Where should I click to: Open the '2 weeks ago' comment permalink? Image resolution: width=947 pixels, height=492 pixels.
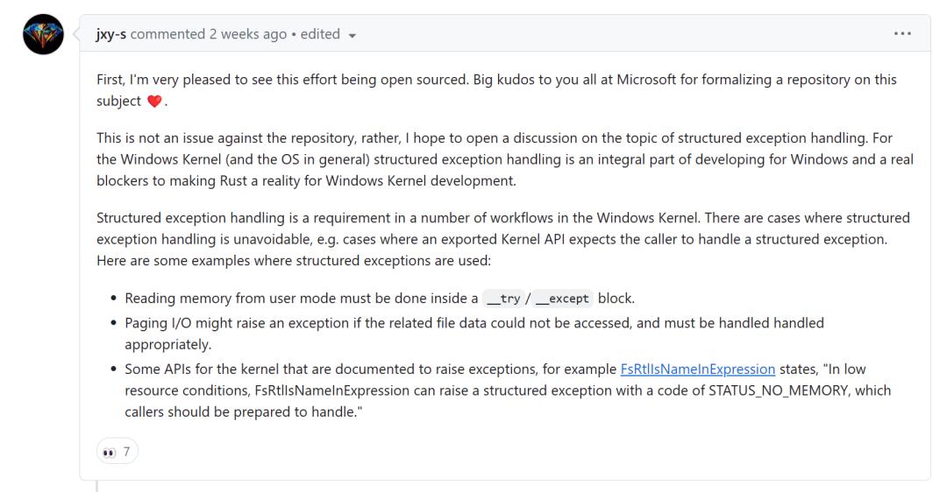[247, 34]
